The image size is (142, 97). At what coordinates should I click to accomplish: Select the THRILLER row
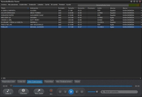pyautogui.click(x=71, y=27)
